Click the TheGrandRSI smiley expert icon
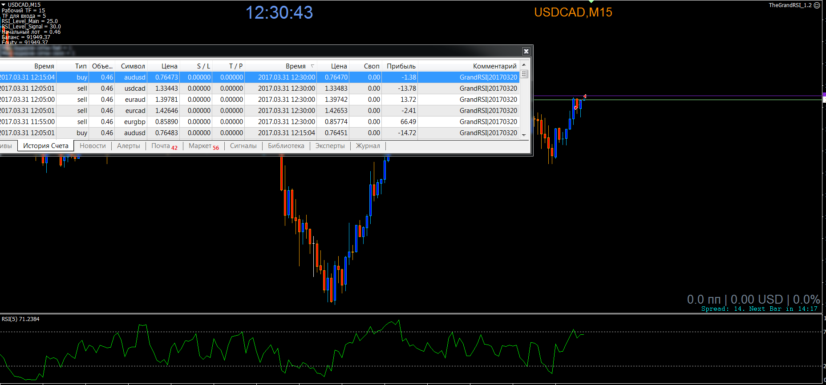This screenshot has width=826, height=385. [817, 5]
